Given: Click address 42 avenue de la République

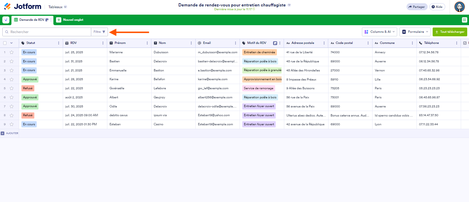Looking at the screenshot, I should click(x=305, y=124).
